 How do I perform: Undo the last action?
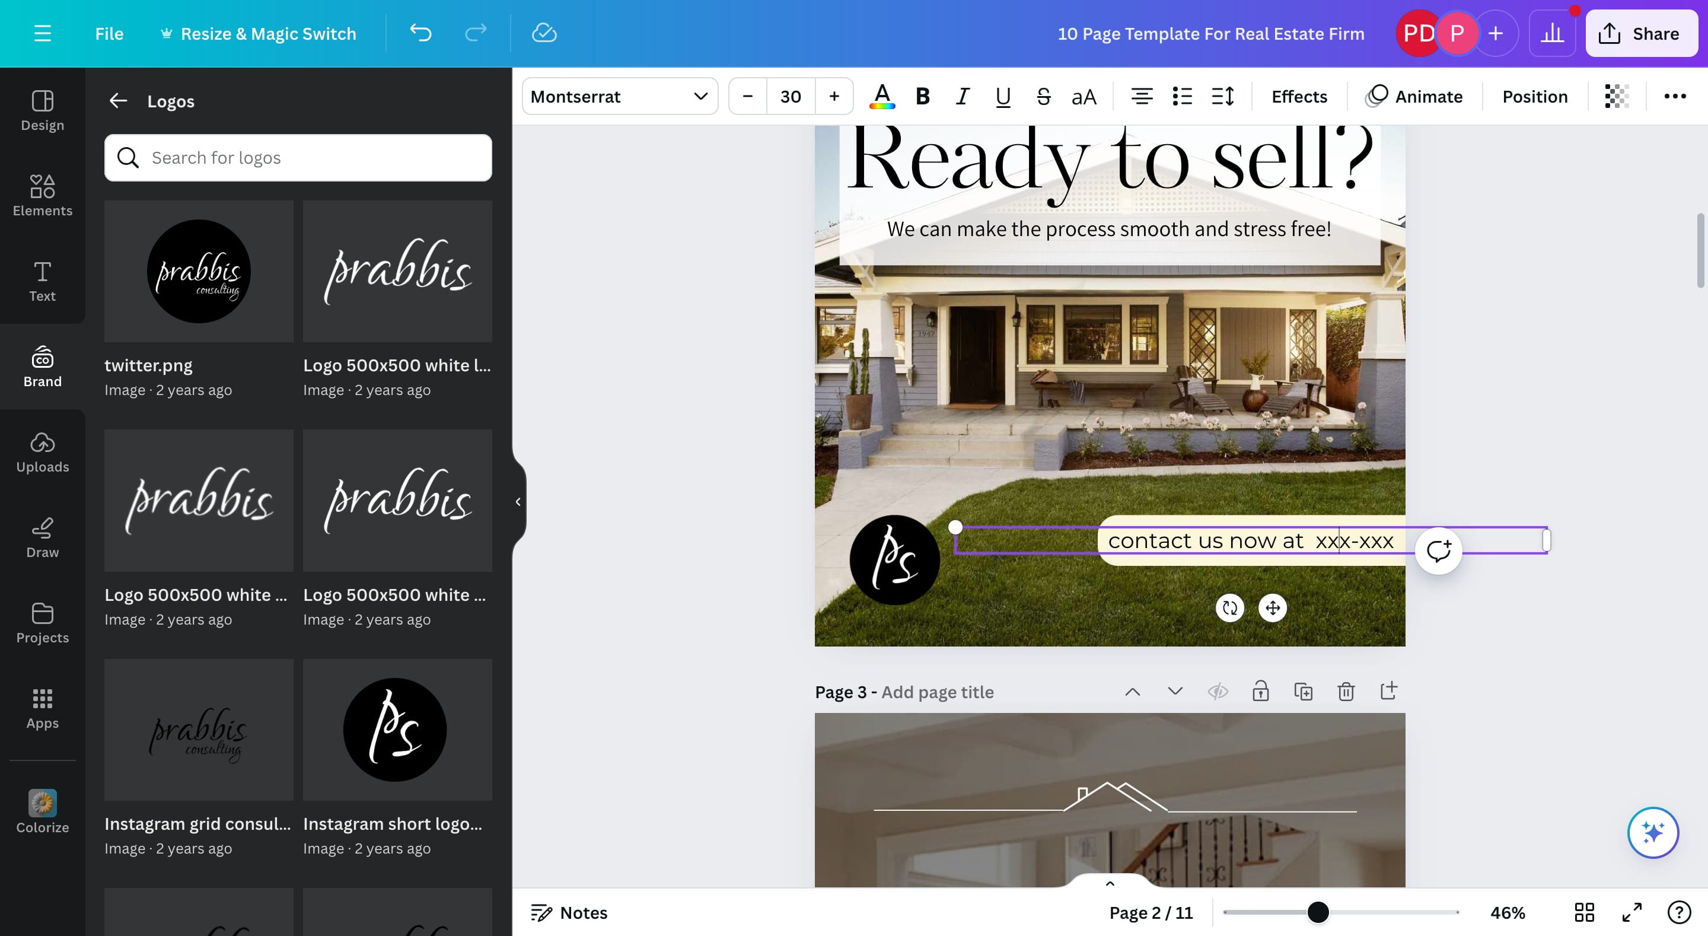pos(420,33)
